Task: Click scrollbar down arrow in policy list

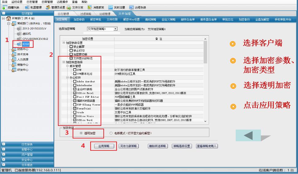Action: tap(205, 121)
